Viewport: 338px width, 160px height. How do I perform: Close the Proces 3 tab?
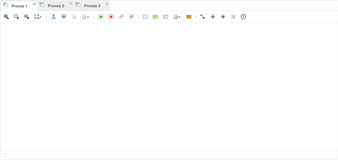[107, 4]
